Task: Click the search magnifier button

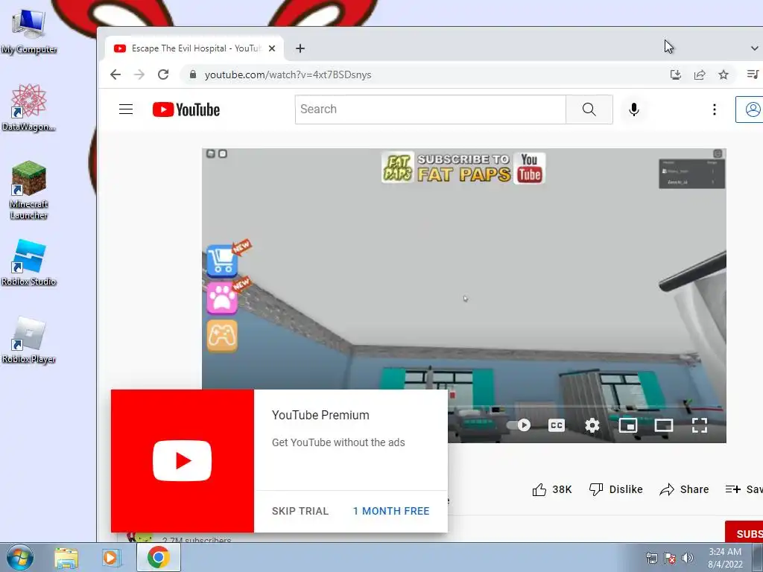Action: pos(589,109)
